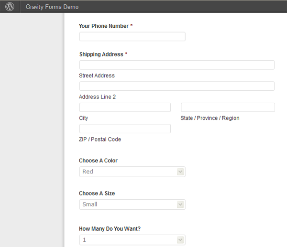Screen dimensions: 287x247
Task: Expand the size dropdown showing Small
Action: (x=132, y=204)
